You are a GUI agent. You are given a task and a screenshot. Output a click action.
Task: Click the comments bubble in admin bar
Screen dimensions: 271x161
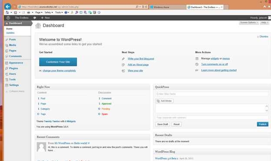pos(35,18)
